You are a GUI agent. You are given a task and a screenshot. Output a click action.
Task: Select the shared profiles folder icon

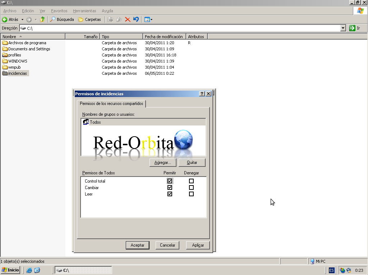point(5,55)
